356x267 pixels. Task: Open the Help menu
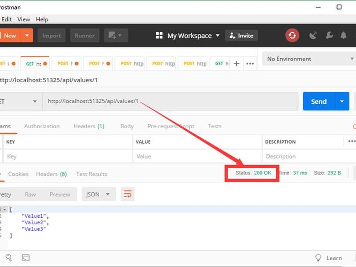click(42, 19)
